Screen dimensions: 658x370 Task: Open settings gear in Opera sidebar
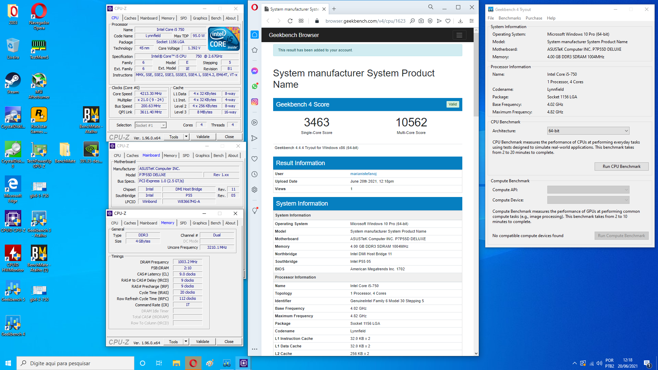(255, 189)
